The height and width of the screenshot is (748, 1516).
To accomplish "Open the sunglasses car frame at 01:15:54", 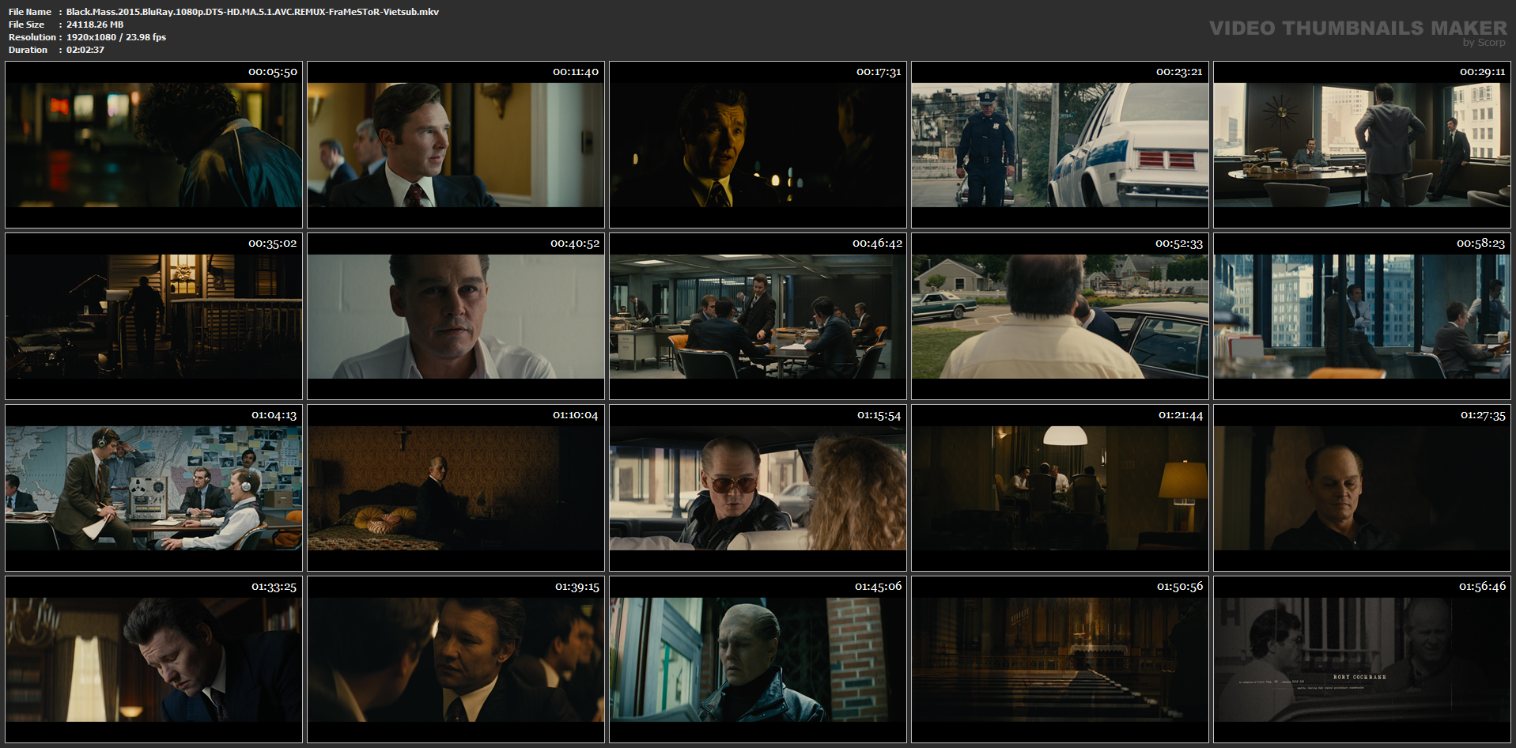I will [758, 488].
